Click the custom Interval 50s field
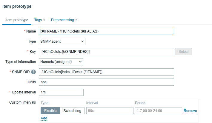This screenshot has height=123, width=212. click(x=110, y=111)
